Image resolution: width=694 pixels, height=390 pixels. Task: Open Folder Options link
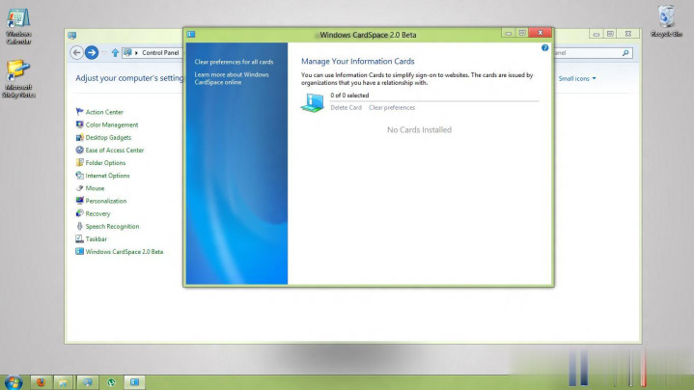tap(105, 163)
